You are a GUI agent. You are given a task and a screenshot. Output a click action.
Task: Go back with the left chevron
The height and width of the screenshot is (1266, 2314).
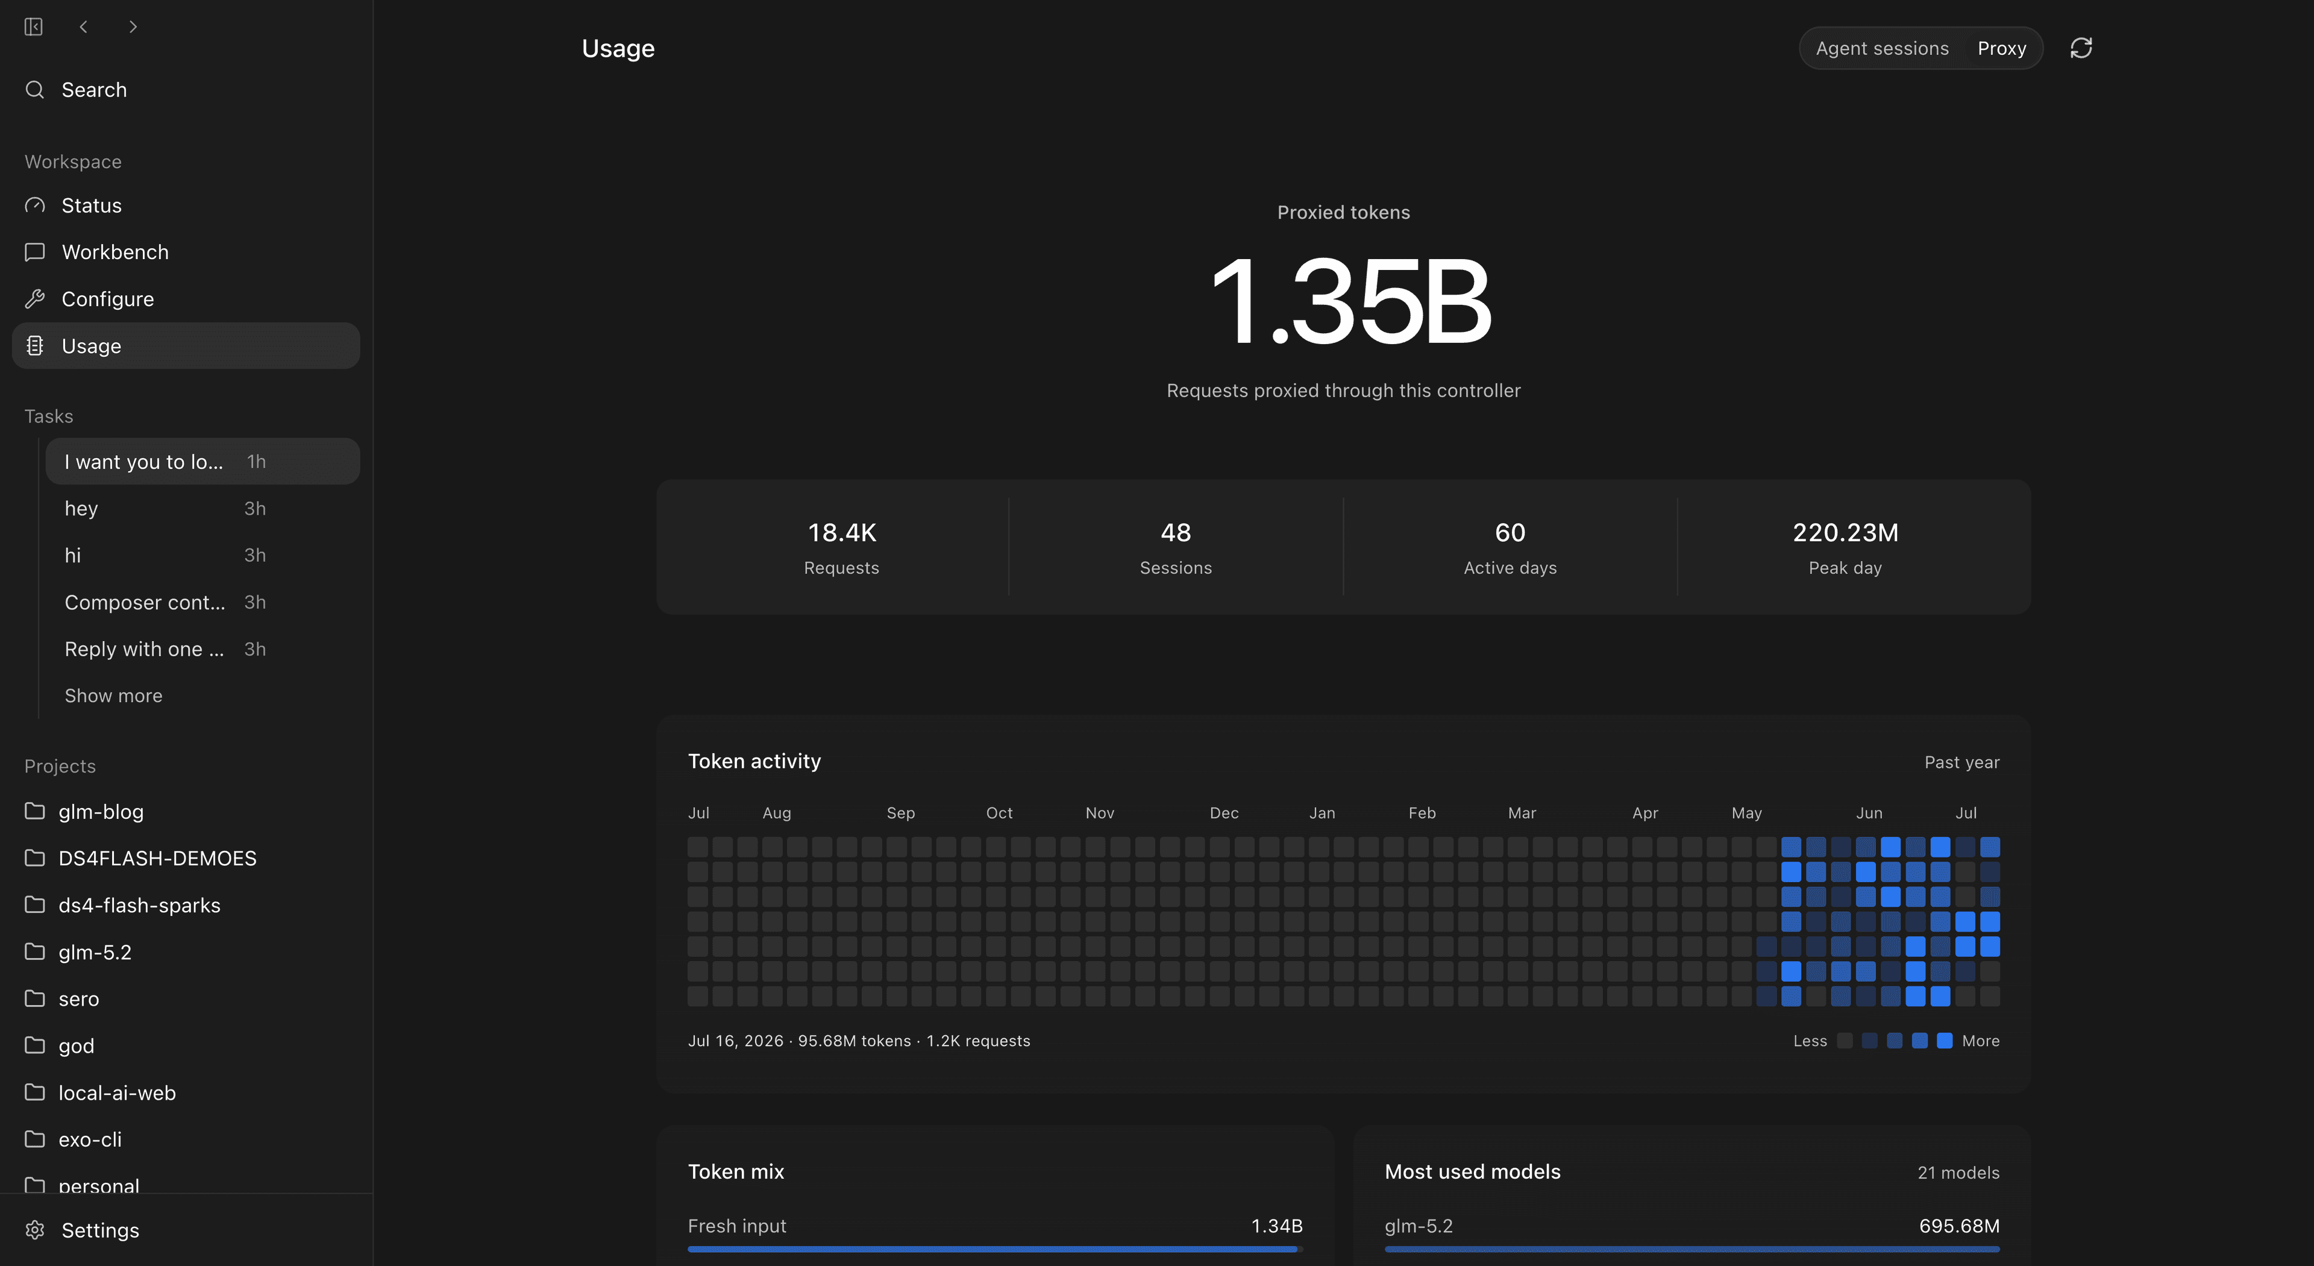[x=84, y=27]
